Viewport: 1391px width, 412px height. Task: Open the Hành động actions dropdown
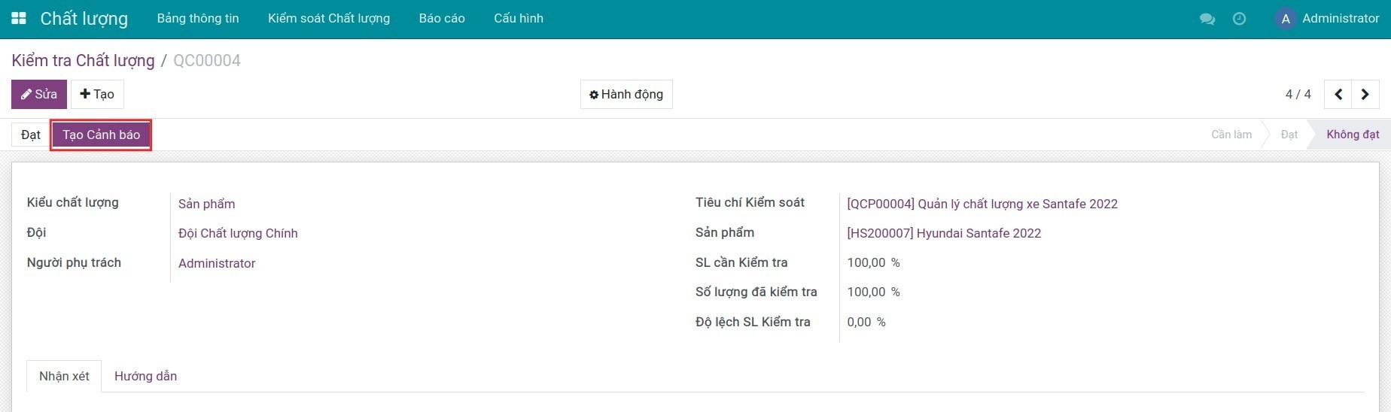click(626, 95)
